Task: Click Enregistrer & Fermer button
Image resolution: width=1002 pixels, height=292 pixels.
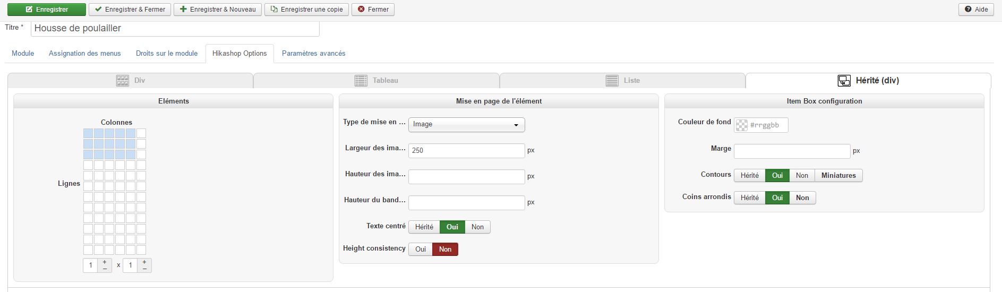Action: pos(130,10)
